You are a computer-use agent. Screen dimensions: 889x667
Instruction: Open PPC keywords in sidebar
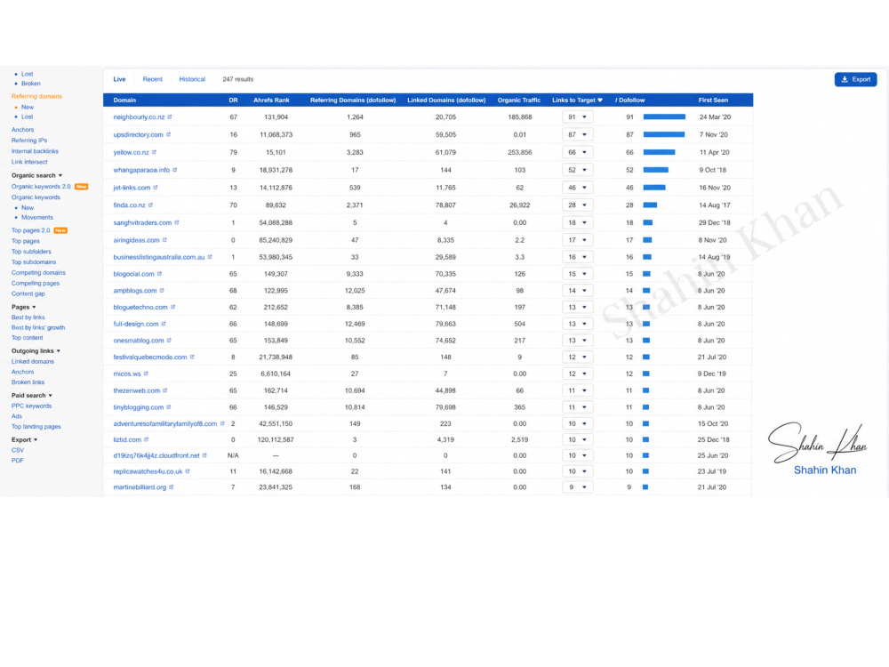(x=31, y=406)
